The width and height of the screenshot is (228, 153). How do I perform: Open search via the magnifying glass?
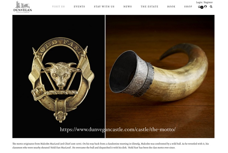[x=211, y=7]
